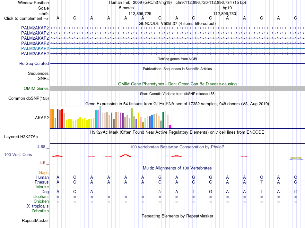Click the -4.5 PhyloP lower scale value

point(42,163)
